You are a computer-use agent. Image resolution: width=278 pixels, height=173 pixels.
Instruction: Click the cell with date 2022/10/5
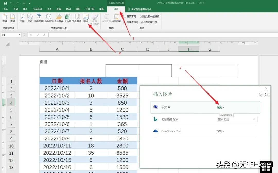coord(57,117)
